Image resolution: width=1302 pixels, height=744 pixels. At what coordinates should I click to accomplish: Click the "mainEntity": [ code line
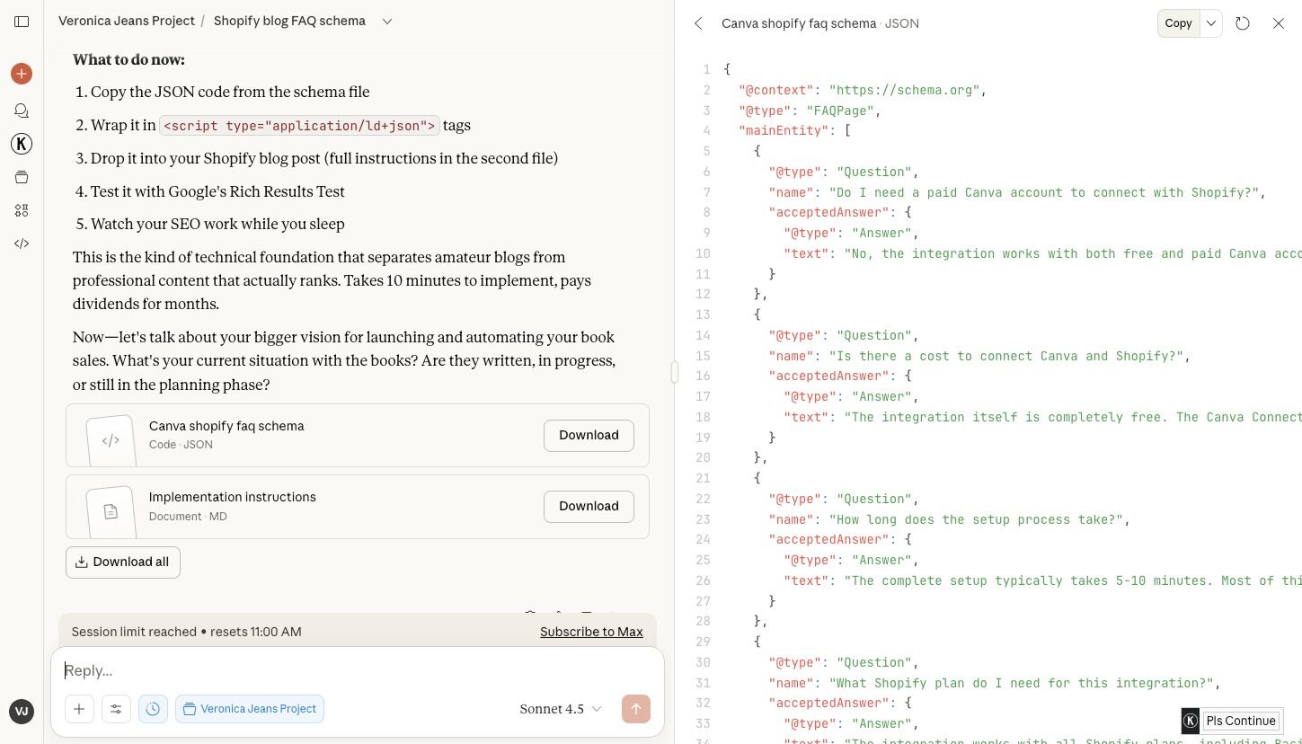point(794,130)
